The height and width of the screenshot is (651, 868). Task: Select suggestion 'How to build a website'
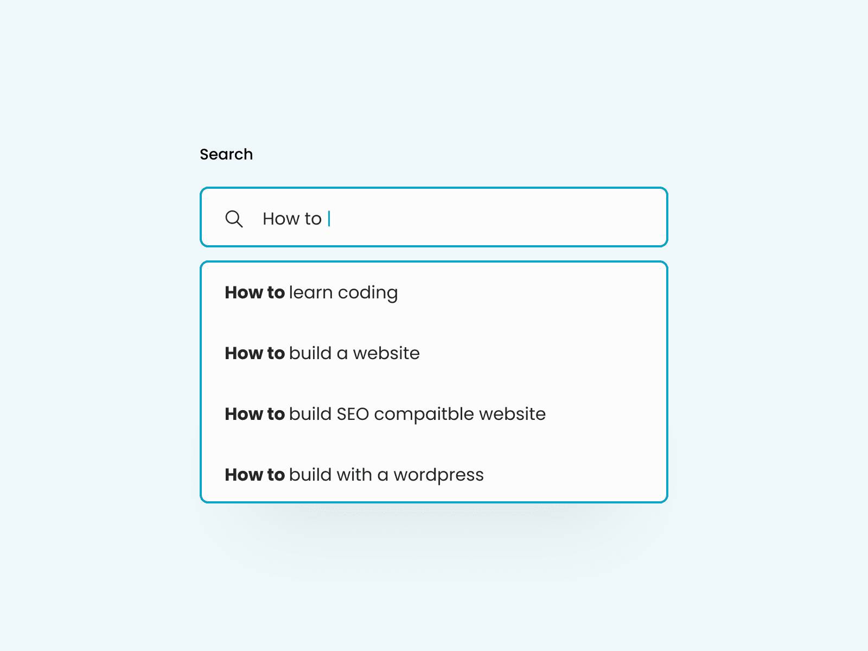coord(322,353)
